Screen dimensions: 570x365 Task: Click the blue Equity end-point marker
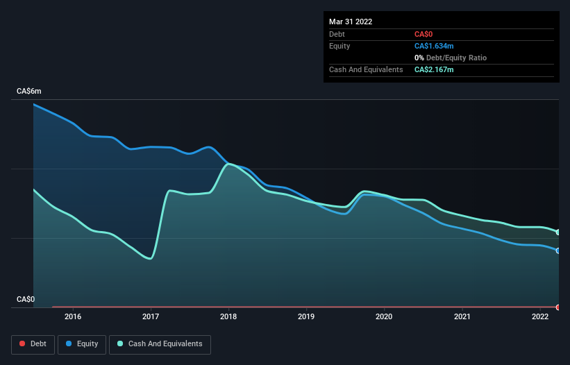(x=558, y=251)
